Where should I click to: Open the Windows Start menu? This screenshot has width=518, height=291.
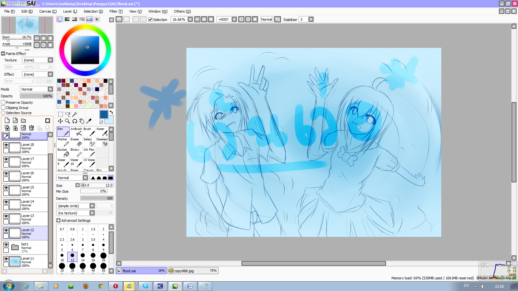[9, 286]
